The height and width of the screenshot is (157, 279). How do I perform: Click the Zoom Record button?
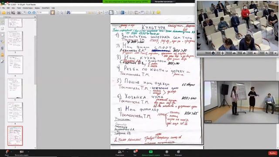point(167,153)
